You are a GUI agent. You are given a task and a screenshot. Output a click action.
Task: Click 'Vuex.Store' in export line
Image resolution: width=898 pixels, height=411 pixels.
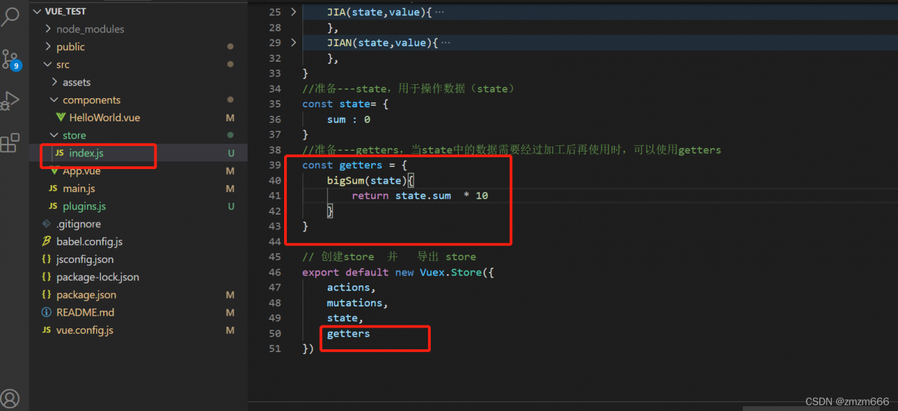[450, 272]
